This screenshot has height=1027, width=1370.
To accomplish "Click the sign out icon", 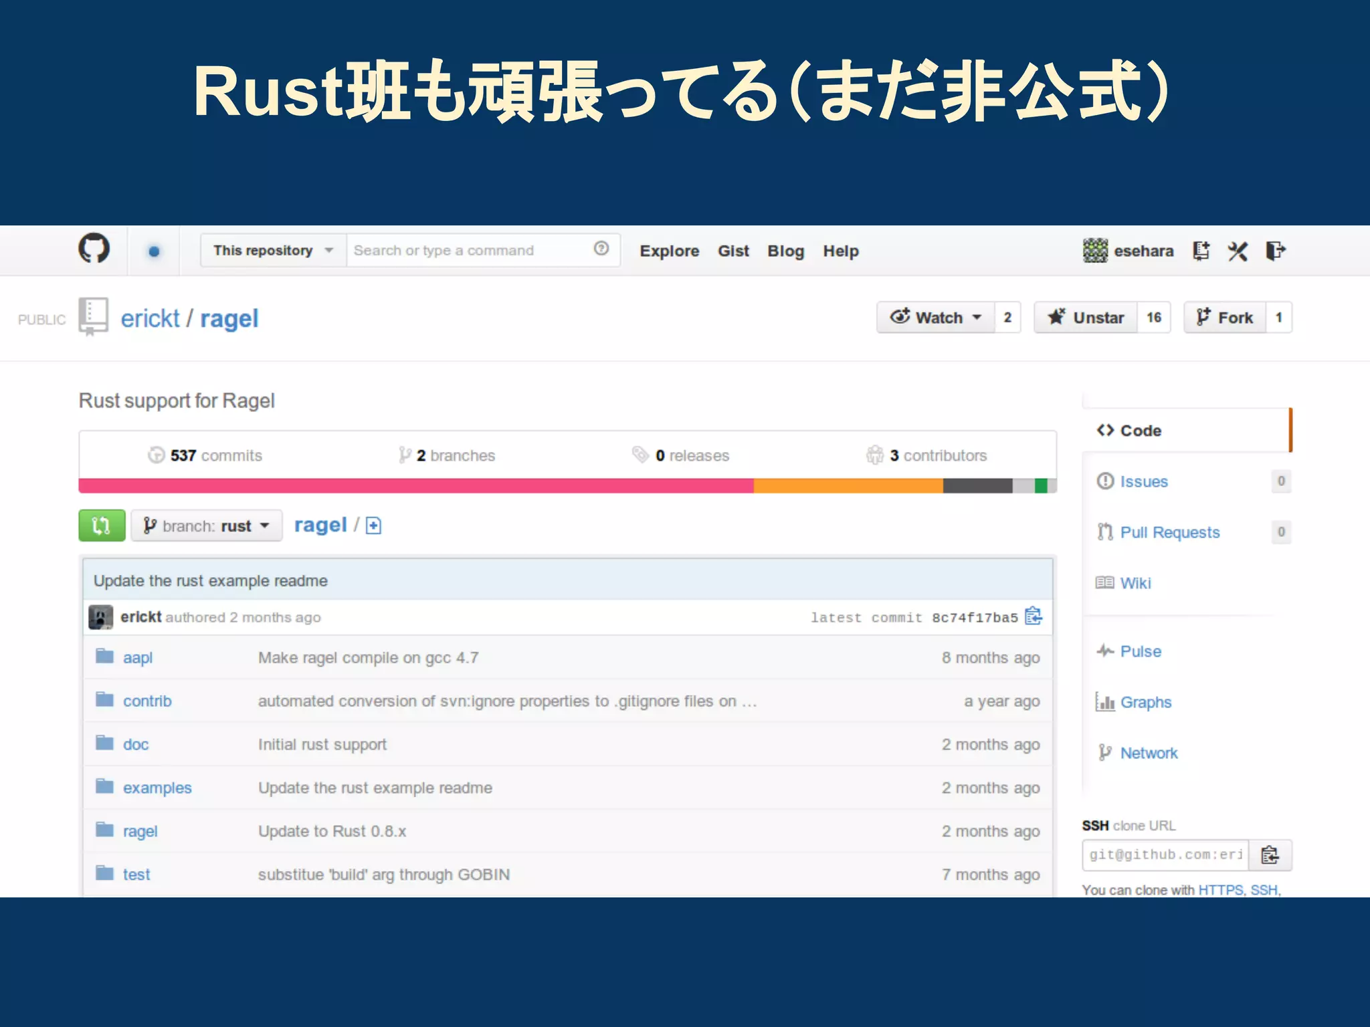I will (1276, 251).
